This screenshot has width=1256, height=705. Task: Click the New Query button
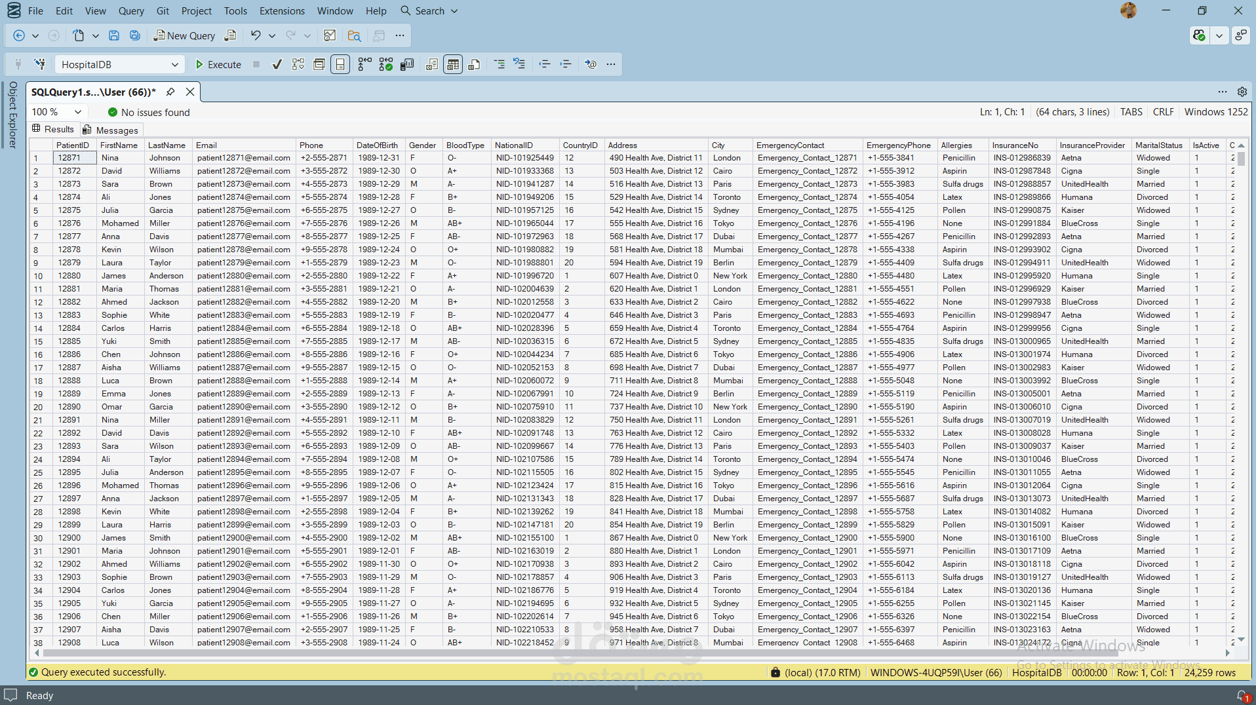coord(184,35)
